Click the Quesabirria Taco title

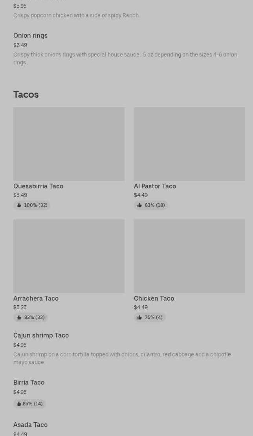[38, 186]
